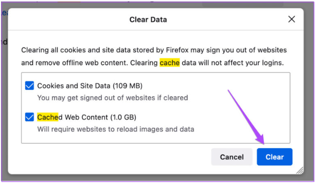Click the Clear Data dialog title
This screenshot has height=183, width=315.
pyautogui.click(x=148, y=20)
